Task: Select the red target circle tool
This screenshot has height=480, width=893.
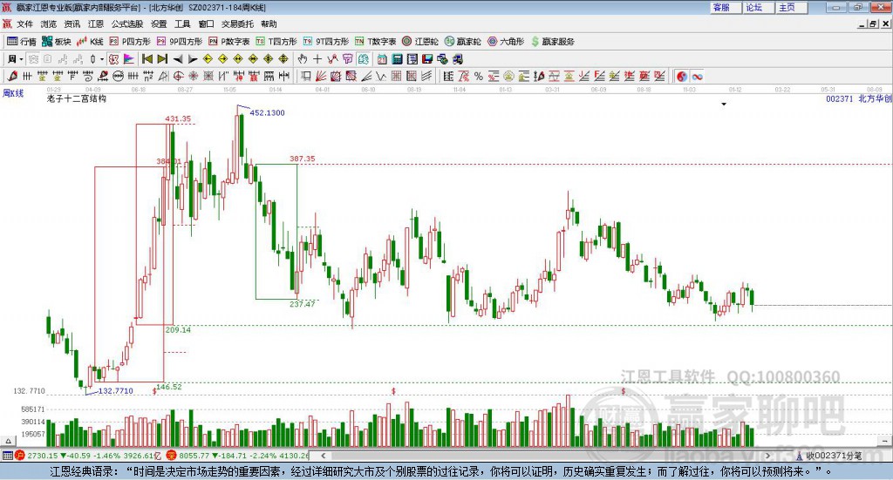Action: [178, 76]
